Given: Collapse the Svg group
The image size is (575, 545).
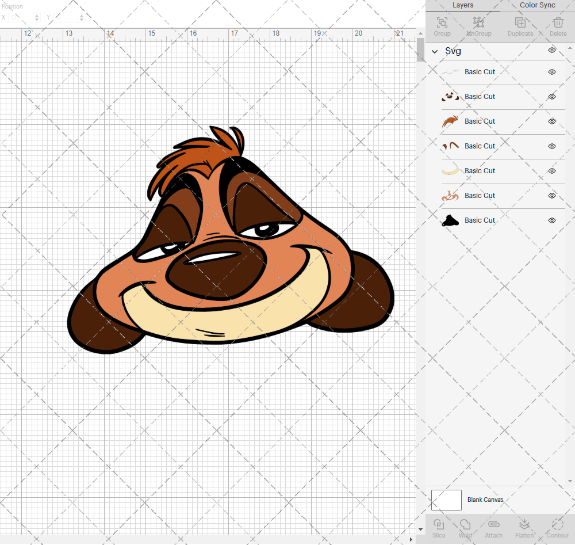Looking at the screenshot, I should coord(435,51).
